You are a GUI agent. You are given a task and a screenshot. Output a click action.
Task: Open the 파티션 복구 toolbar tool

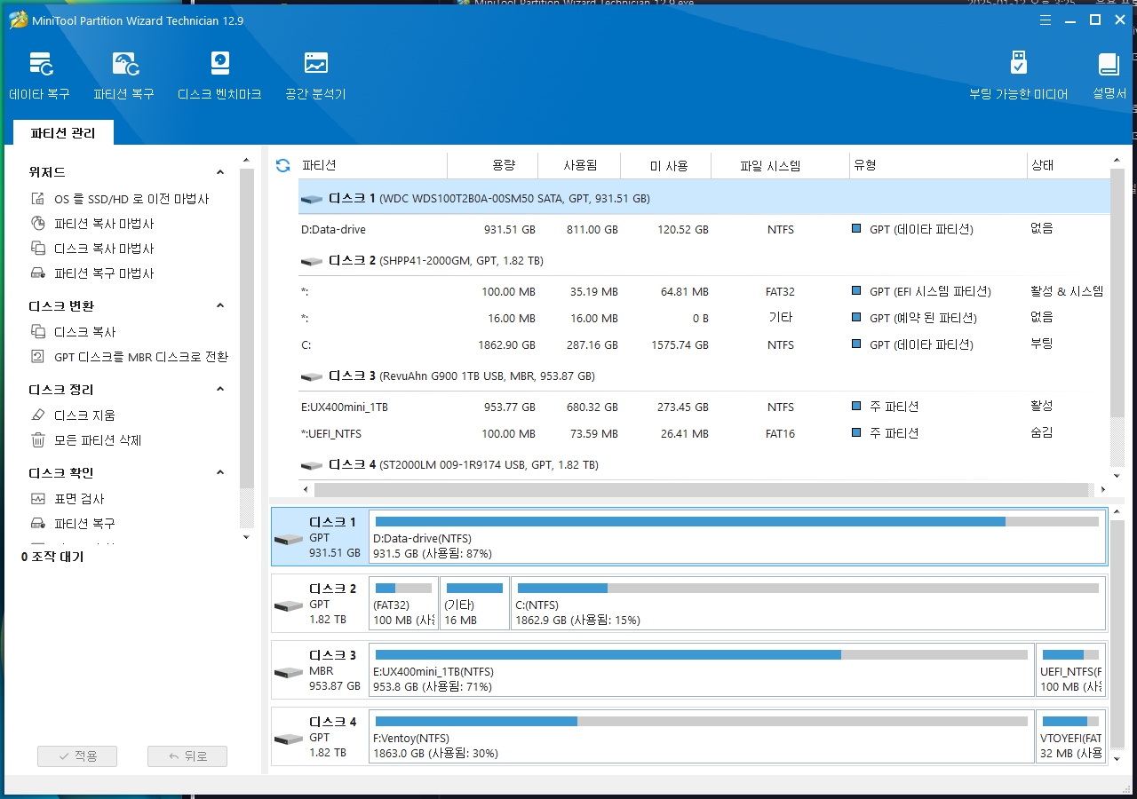click(124, 75)
